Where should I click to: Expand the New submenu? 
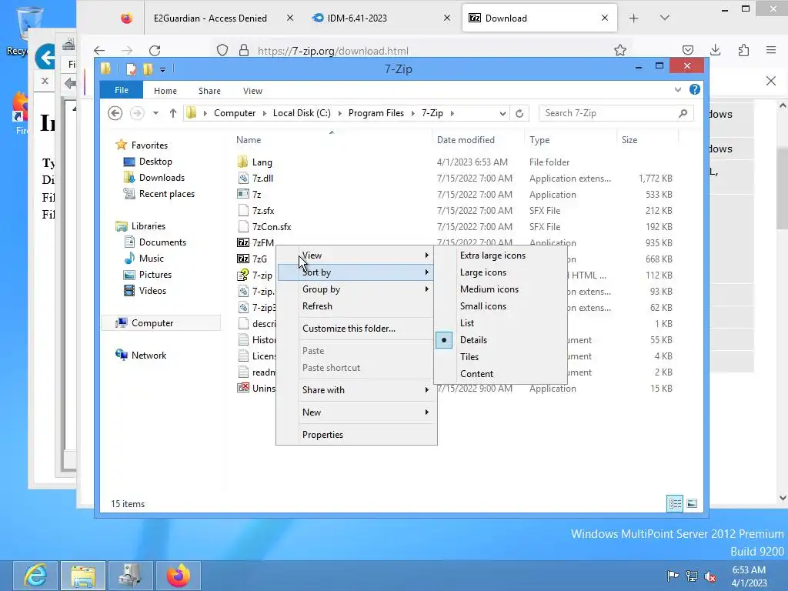356,412
